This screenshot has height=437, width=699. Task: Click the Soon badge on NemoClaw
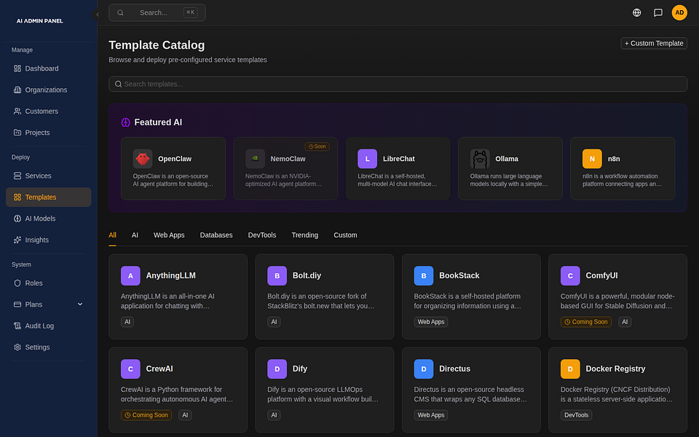(x=317, y=146)
